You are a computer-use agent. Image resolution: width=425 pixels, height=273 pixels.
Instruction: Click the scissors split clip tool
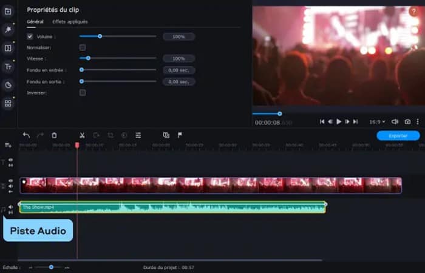(81, 135)
